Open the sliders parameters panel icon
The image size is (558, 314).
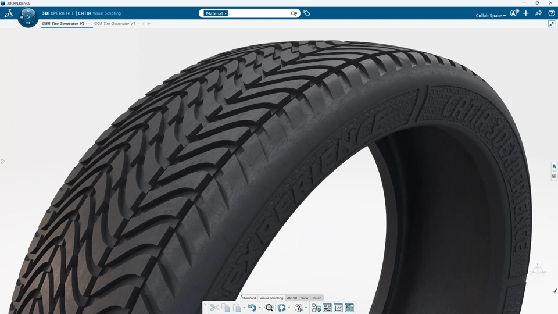click(327, 308)
